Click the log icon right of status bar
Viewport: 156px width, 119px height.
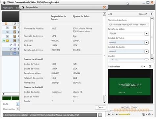coord(100,115)
